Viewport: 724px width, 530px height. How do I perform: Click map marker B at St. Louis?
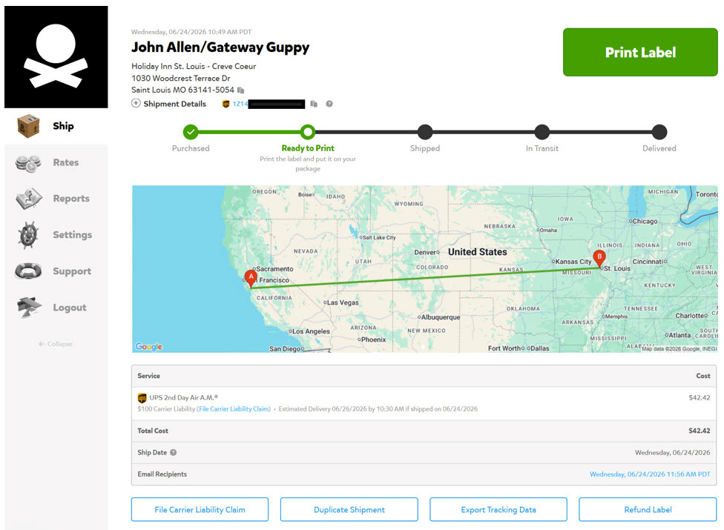[x=599, y=259]
